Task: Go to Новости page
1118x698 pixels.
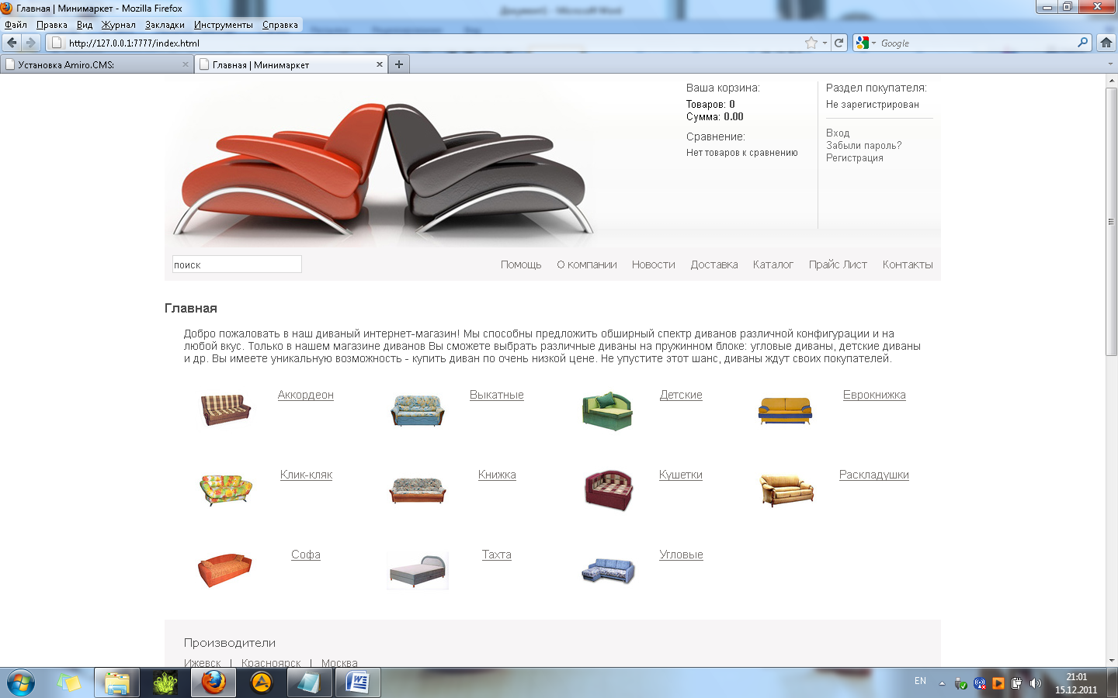Action: tap(654, 264)
